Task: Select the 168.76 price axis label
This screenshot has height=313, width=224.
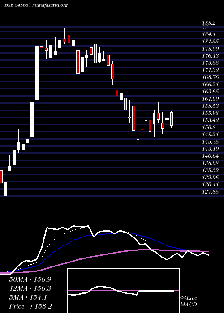Action: (x=210, y=77)
